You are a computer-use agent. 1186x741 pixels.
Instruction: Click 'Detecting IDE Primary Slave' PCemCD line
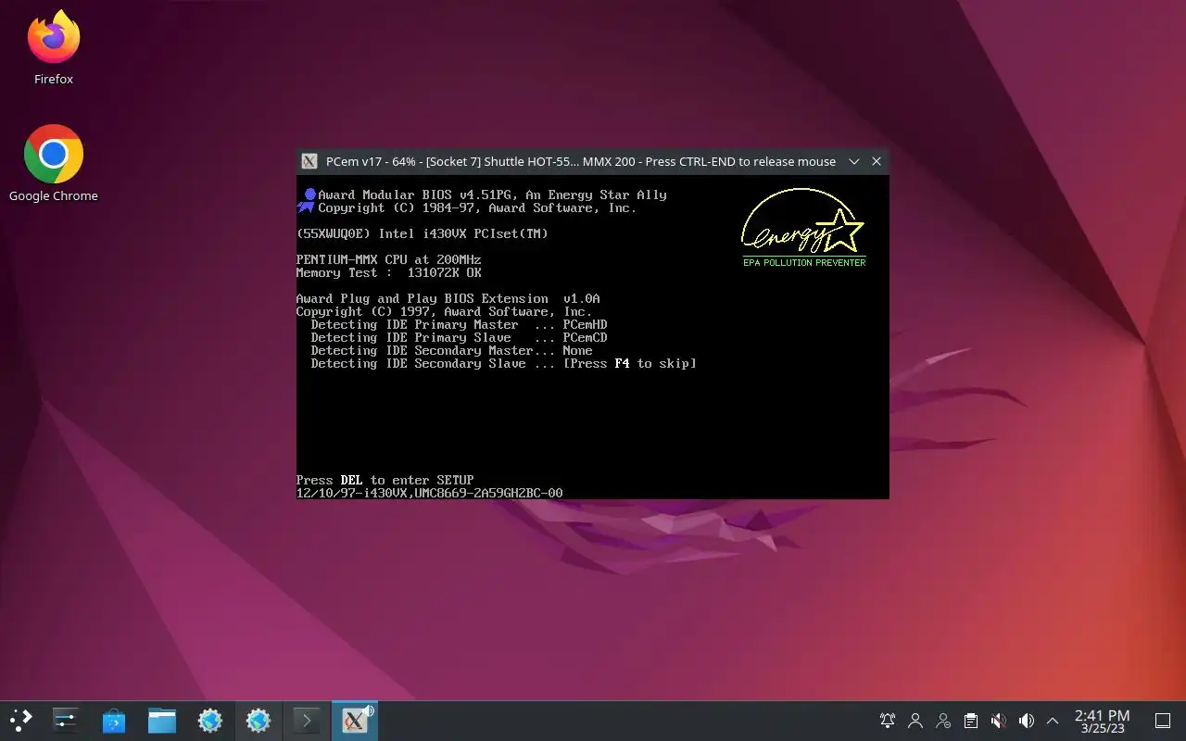(x=460, y=337)
